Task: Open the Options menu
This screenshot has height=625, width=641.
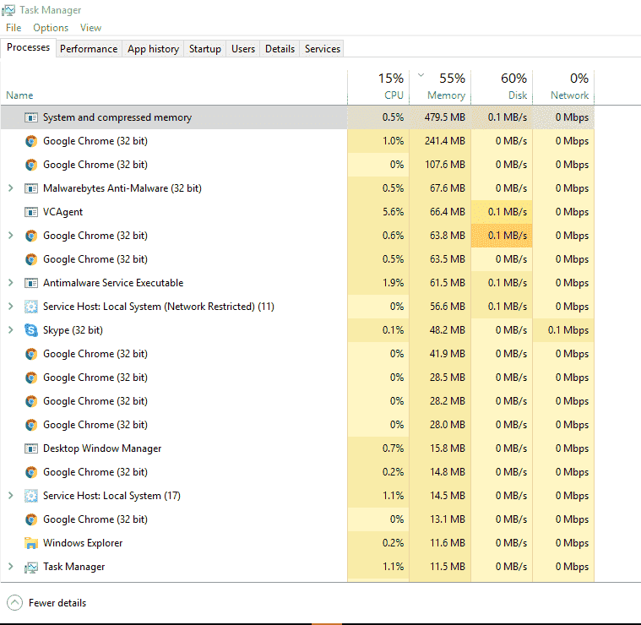Action: [51, 28]
